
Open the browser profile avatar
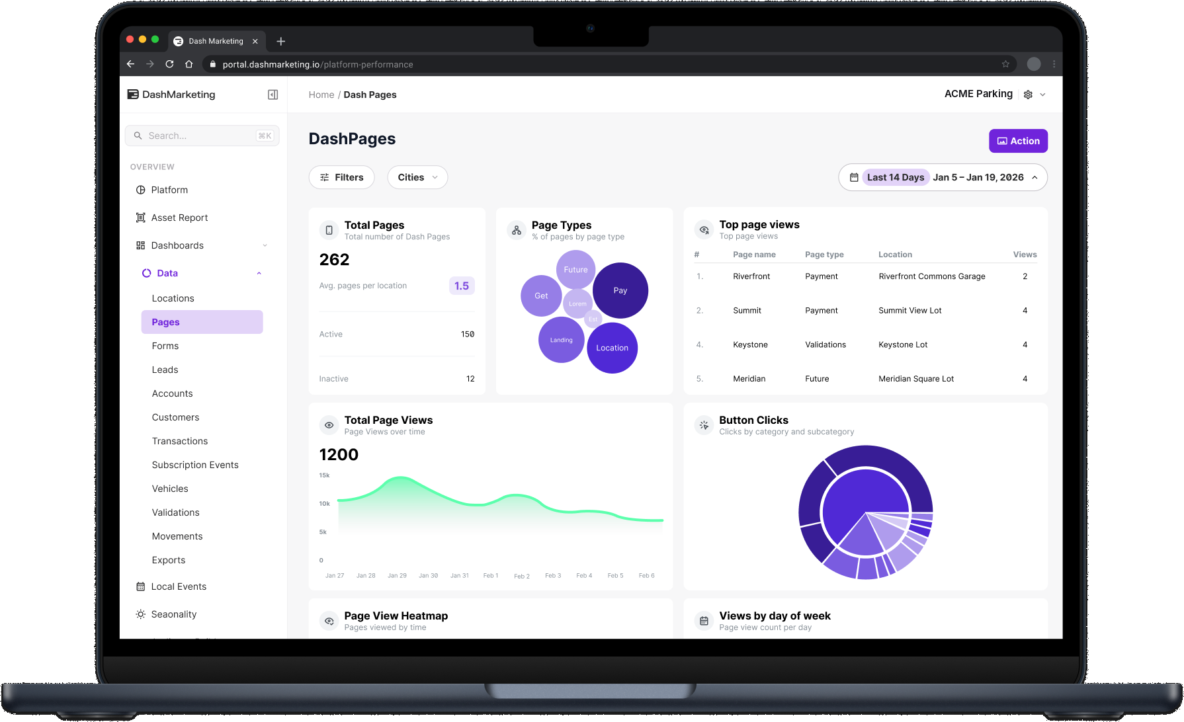coord(1034,64)
